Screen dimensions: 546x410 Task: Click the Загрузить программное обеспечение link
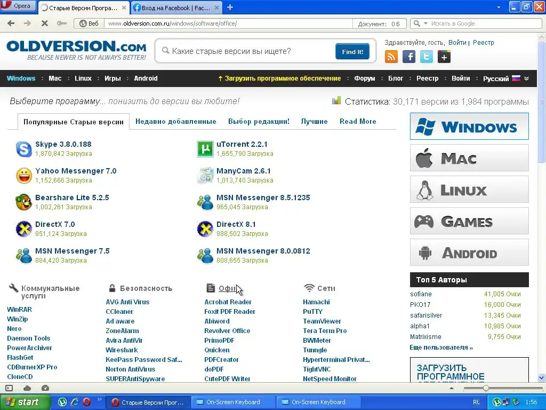tap(279, 78)
